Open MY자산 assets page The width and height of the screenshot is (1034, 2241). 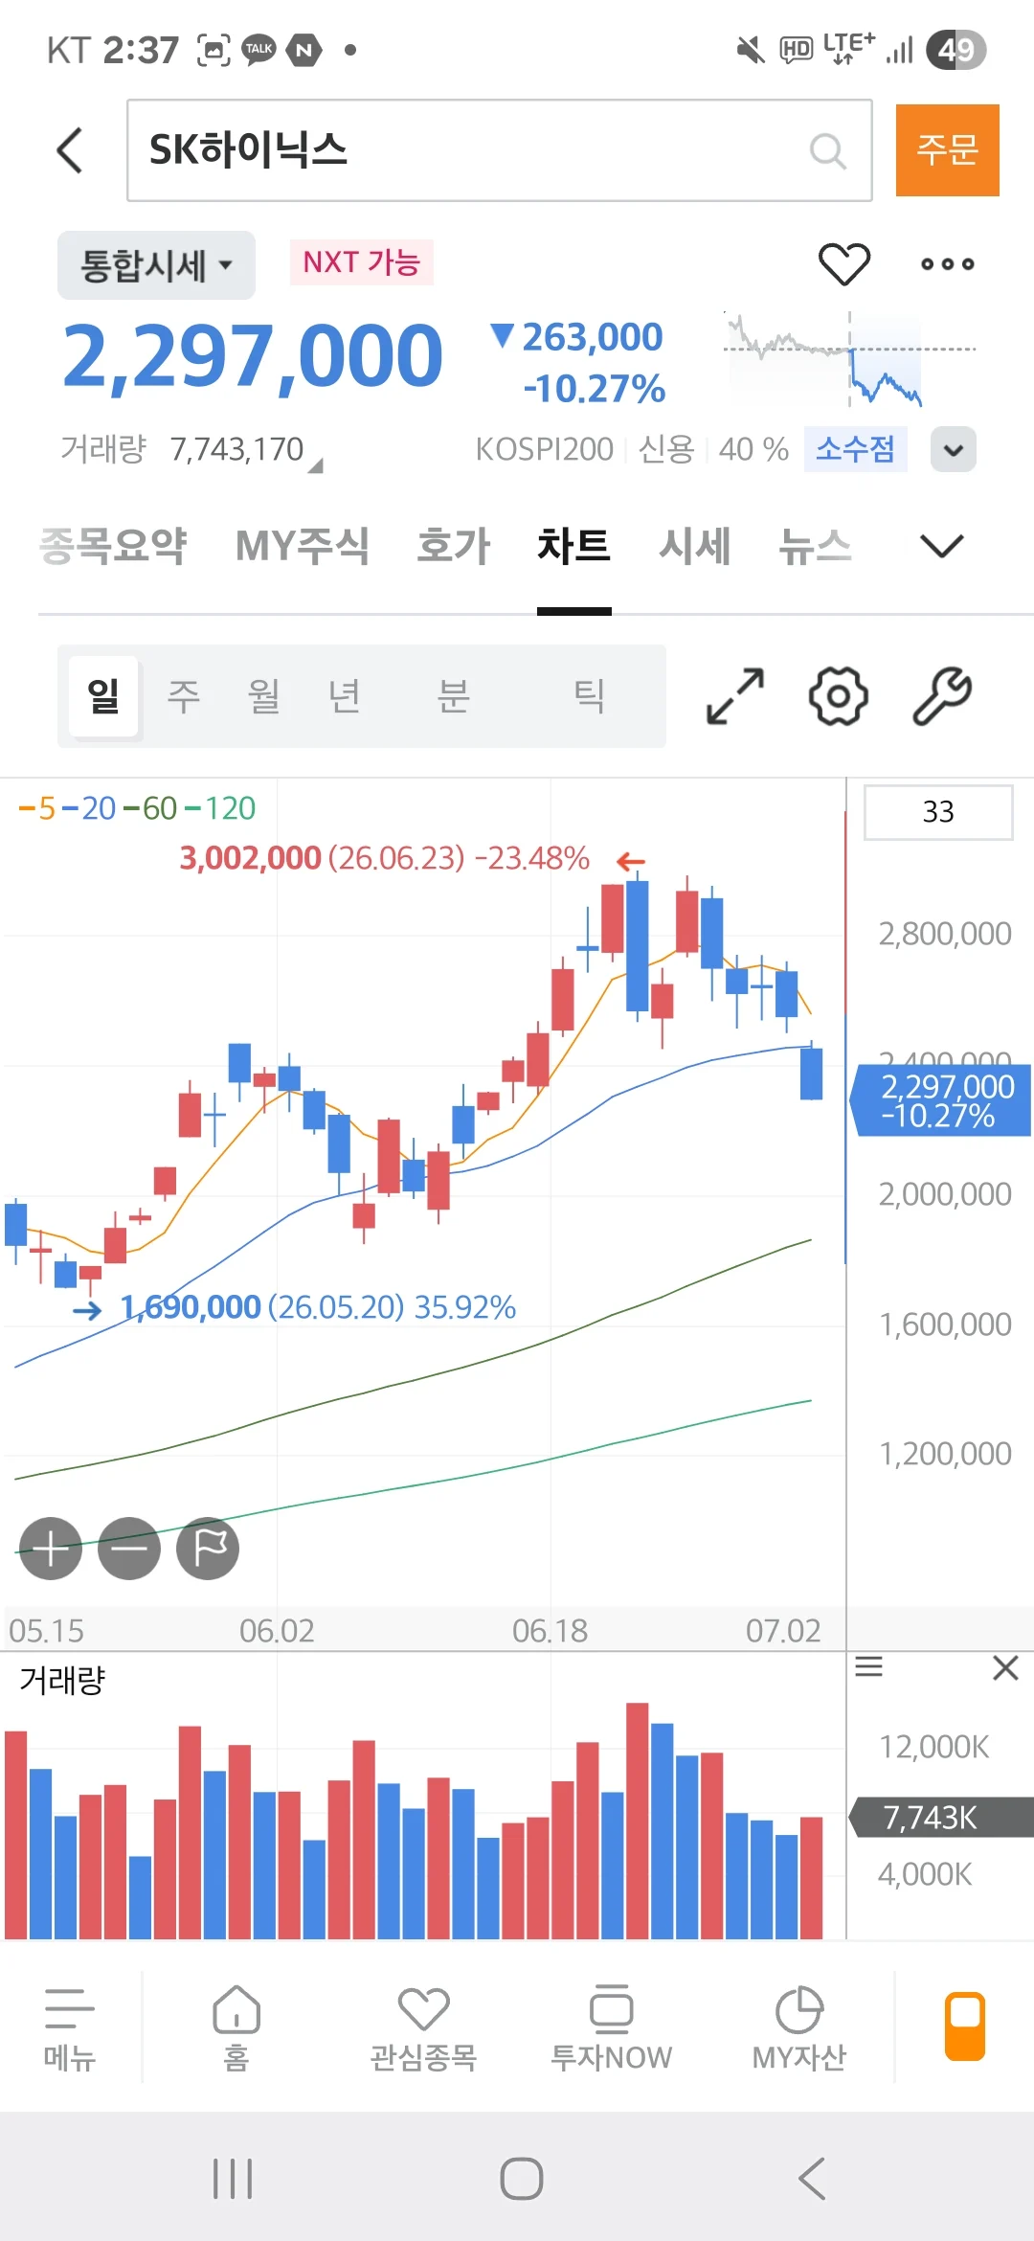pos(798,2029)
